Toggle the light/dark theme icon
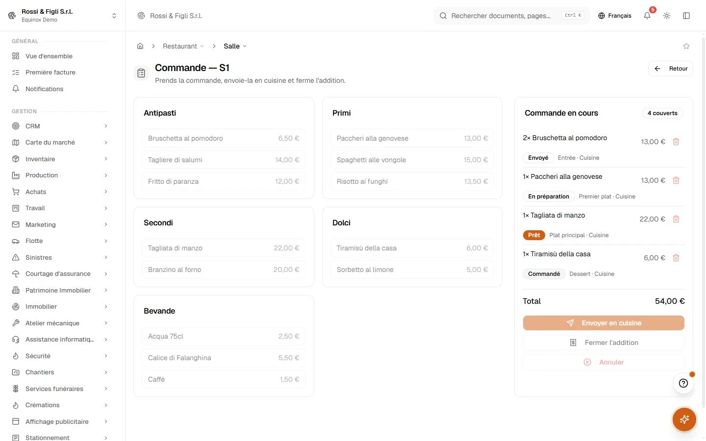 tap(667, 16)
